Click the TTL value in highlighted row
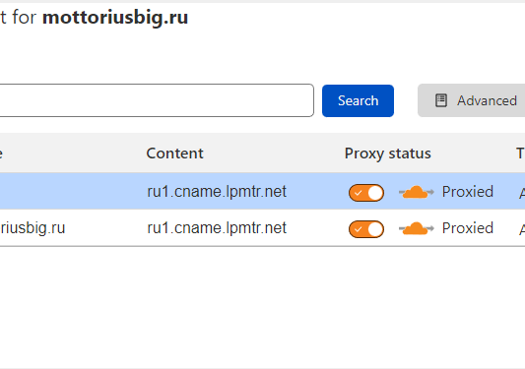525x369 pixels. pos(522,193)
